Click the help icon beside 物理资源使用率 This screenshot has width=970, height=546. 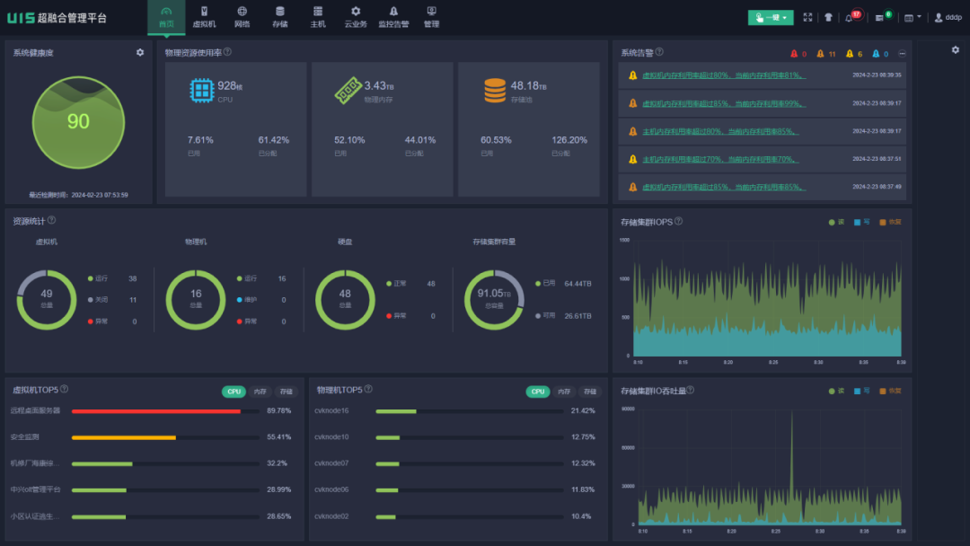click(227, 52)
